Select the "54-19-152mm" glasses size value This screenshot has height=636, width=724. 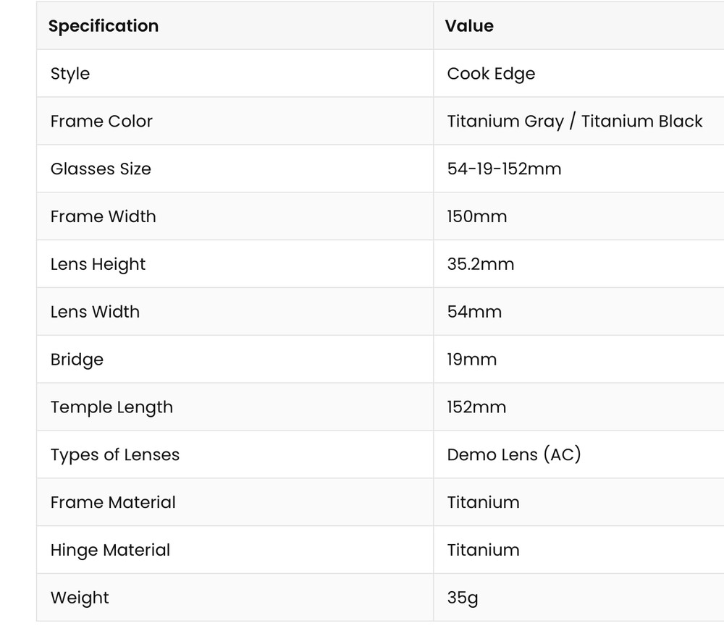click(504, 169)
